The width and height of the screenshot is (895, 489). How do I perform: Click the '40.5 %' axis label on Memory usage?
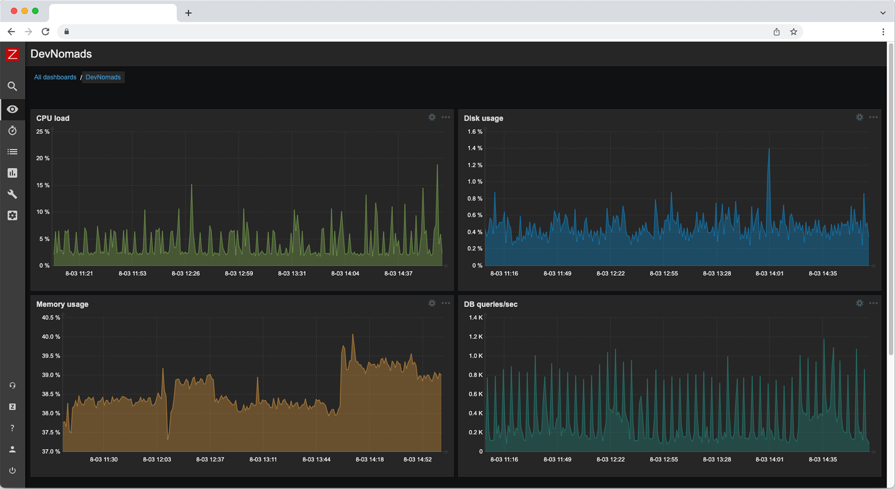pos(51,318)
